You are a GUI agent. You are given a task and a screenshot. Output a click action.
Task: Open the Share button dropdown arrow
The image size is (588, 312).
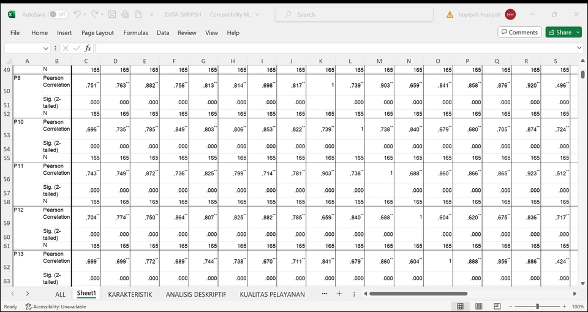[578, 32]
